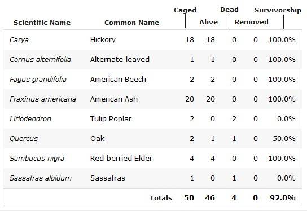The height and width of the screenshot is (211, 307).
Task: Click the Caged column header
Action: pyautogui.click(x=185, y=10)
